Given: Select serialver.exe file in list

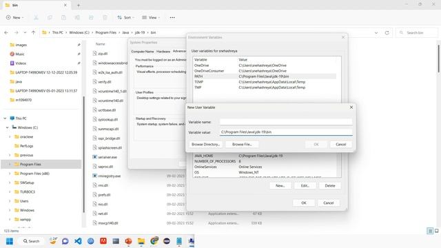Looking at the screenshot, I should click(107, 157).
